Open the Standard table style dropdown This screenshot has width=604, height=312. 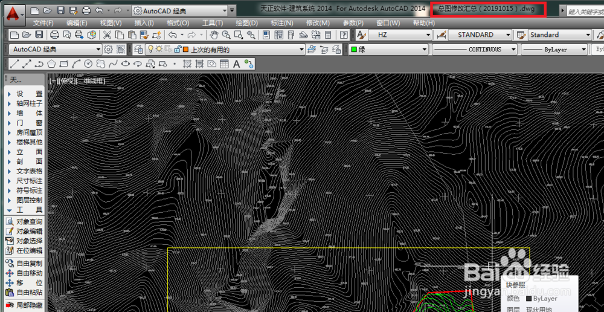pos(560,35)
